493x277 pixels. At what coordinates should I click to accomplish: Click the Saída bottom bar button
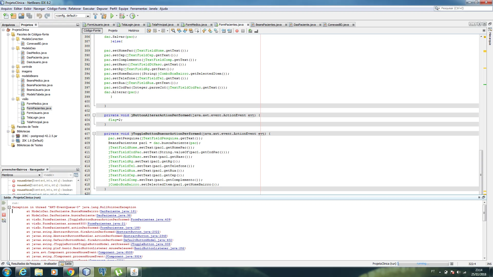click(x=66, y=264)
